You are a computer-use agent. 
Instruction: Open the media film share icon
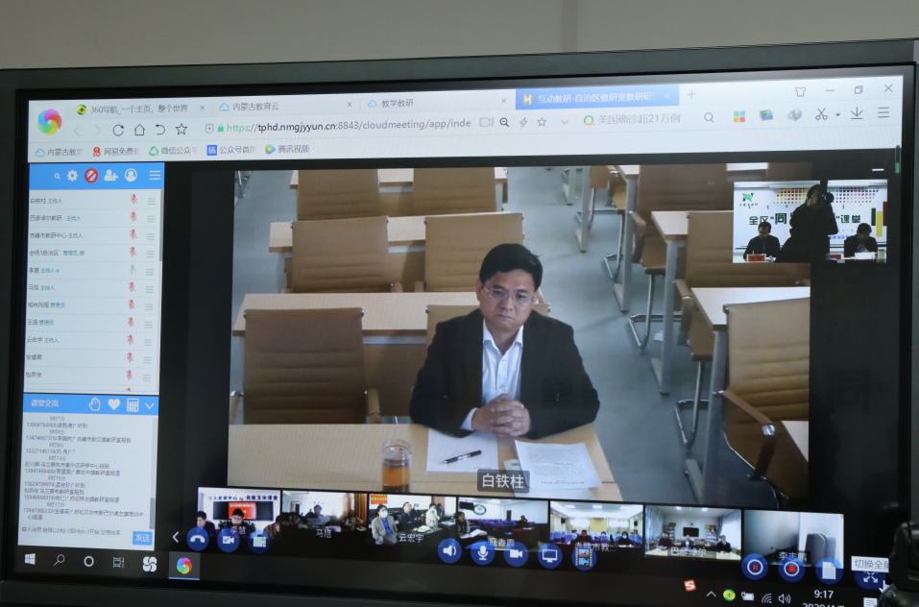584,557
